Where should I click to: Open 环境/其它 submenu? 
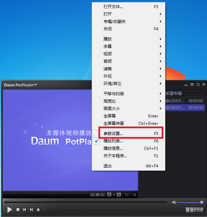click(129, 84)
